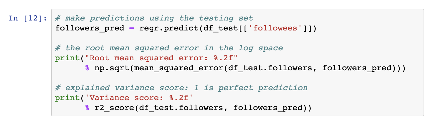Click the percent operator before np.sqrt
This screenshot has height=125, width=433.
click(x=87, y=68)
